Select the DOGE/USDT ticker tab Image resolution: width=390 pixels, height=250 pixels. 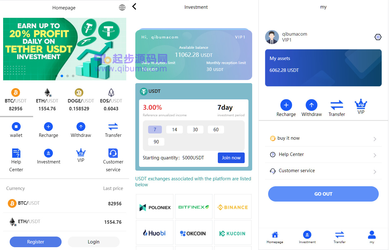pyautogui.click(x=81, y=100)
